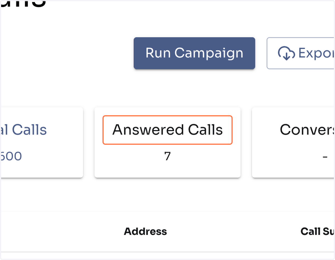Sort by the Call Su… column header
The image size is (335, 260).
[317, 231]
